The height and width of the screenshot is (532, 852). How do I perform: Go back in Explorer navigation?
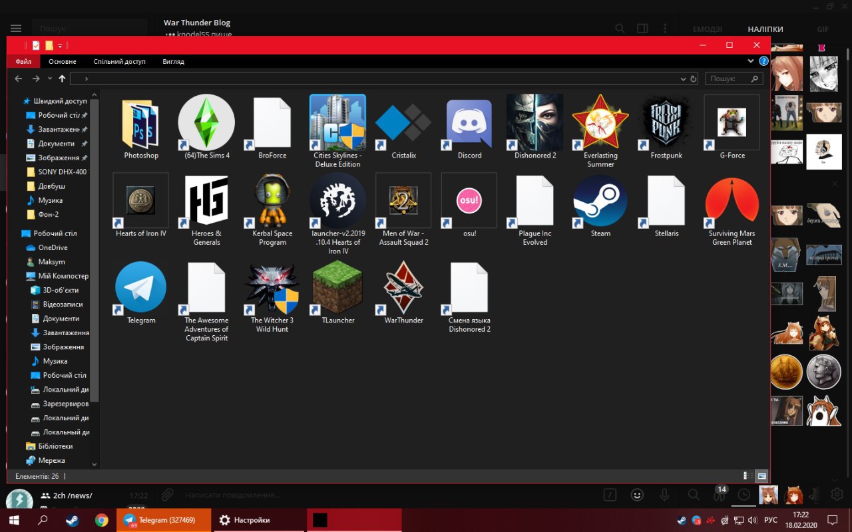[x=18, y=78]
